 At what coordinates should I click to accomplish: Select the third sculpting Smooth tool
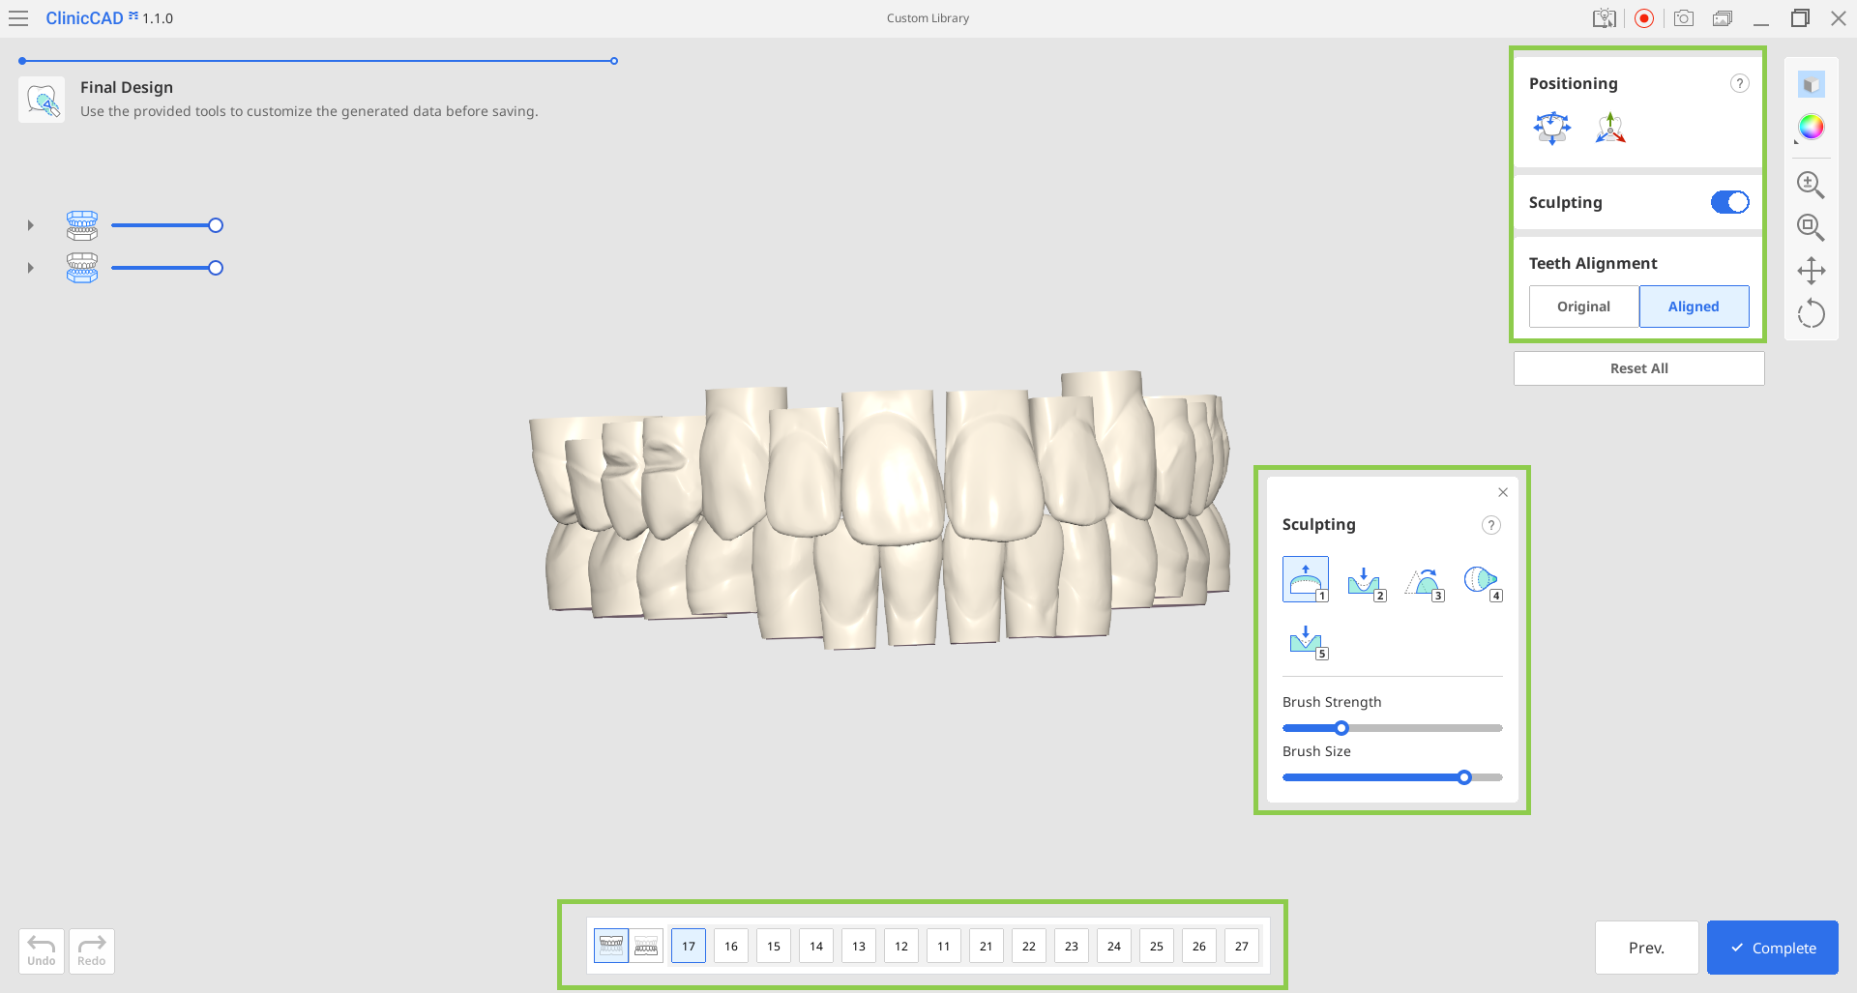(1424, 582)
